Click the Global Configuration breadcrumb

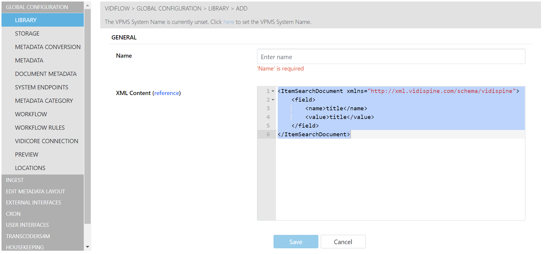169,9
